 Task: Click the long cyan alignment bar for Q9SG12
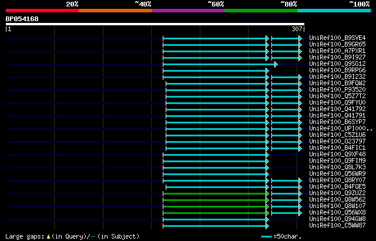(220, 64)
